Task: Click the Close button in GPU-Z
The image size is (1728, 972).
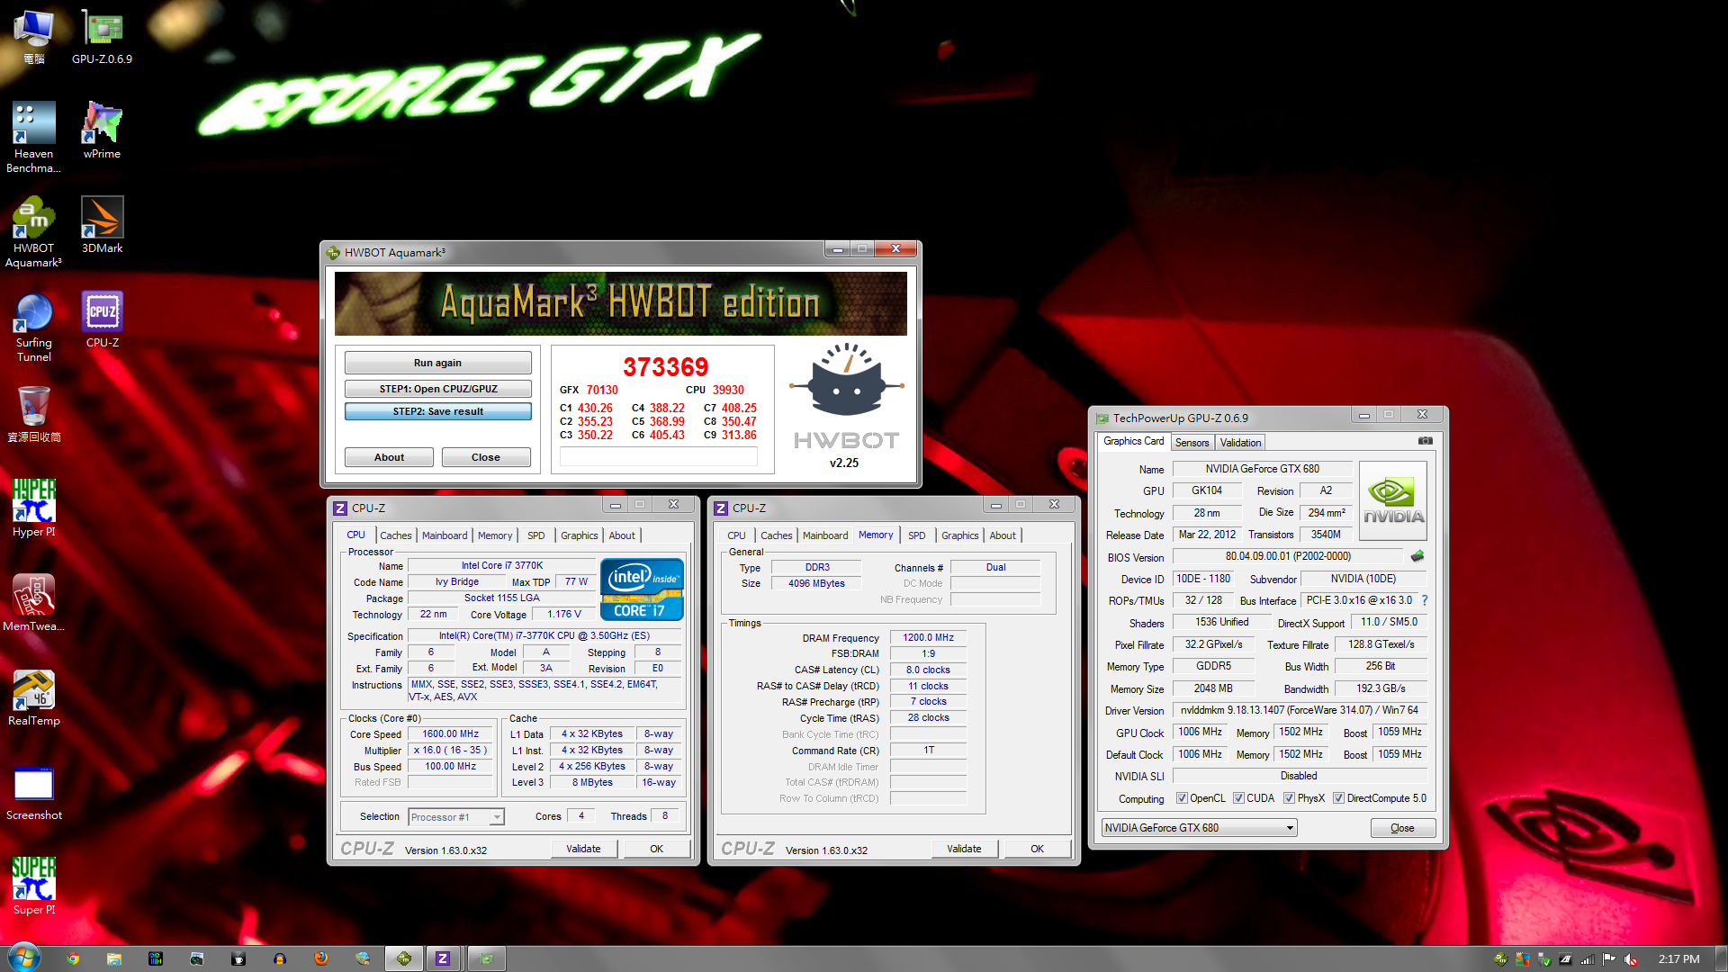Action: click(x=1402, y=828)
